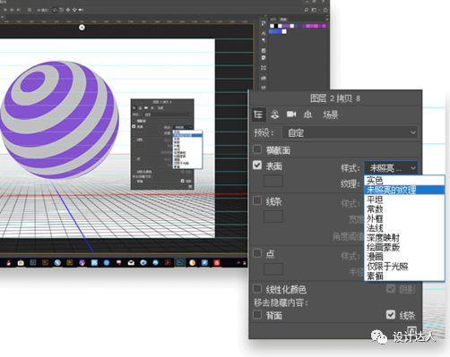The width and height of the screenshot is (450, 357).
Task: Click the surface color swatch under 表面
Action: (273, 181)
